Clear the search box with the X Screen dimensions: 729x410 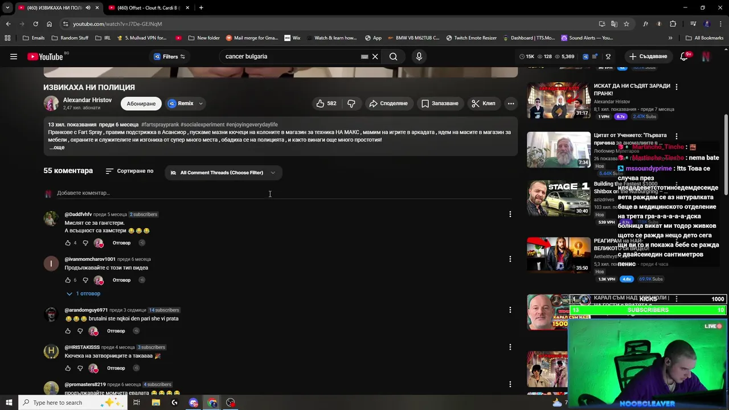pos(375,56)
